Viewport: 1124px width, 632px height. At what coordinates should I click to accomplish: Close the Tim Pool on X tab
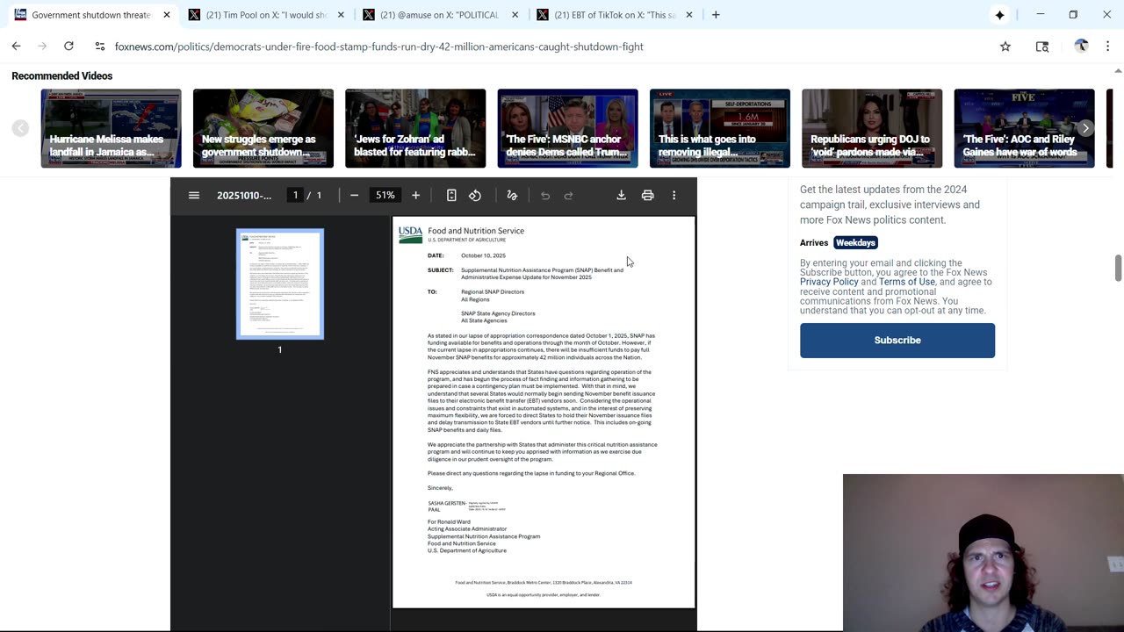(x=341, y=15)
